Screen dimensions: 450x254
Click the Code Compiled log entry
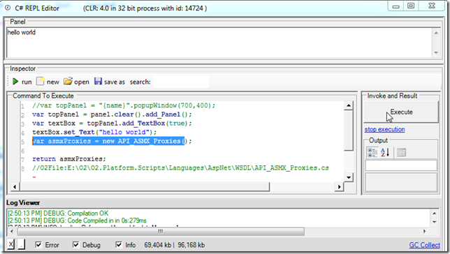(77, 221)
